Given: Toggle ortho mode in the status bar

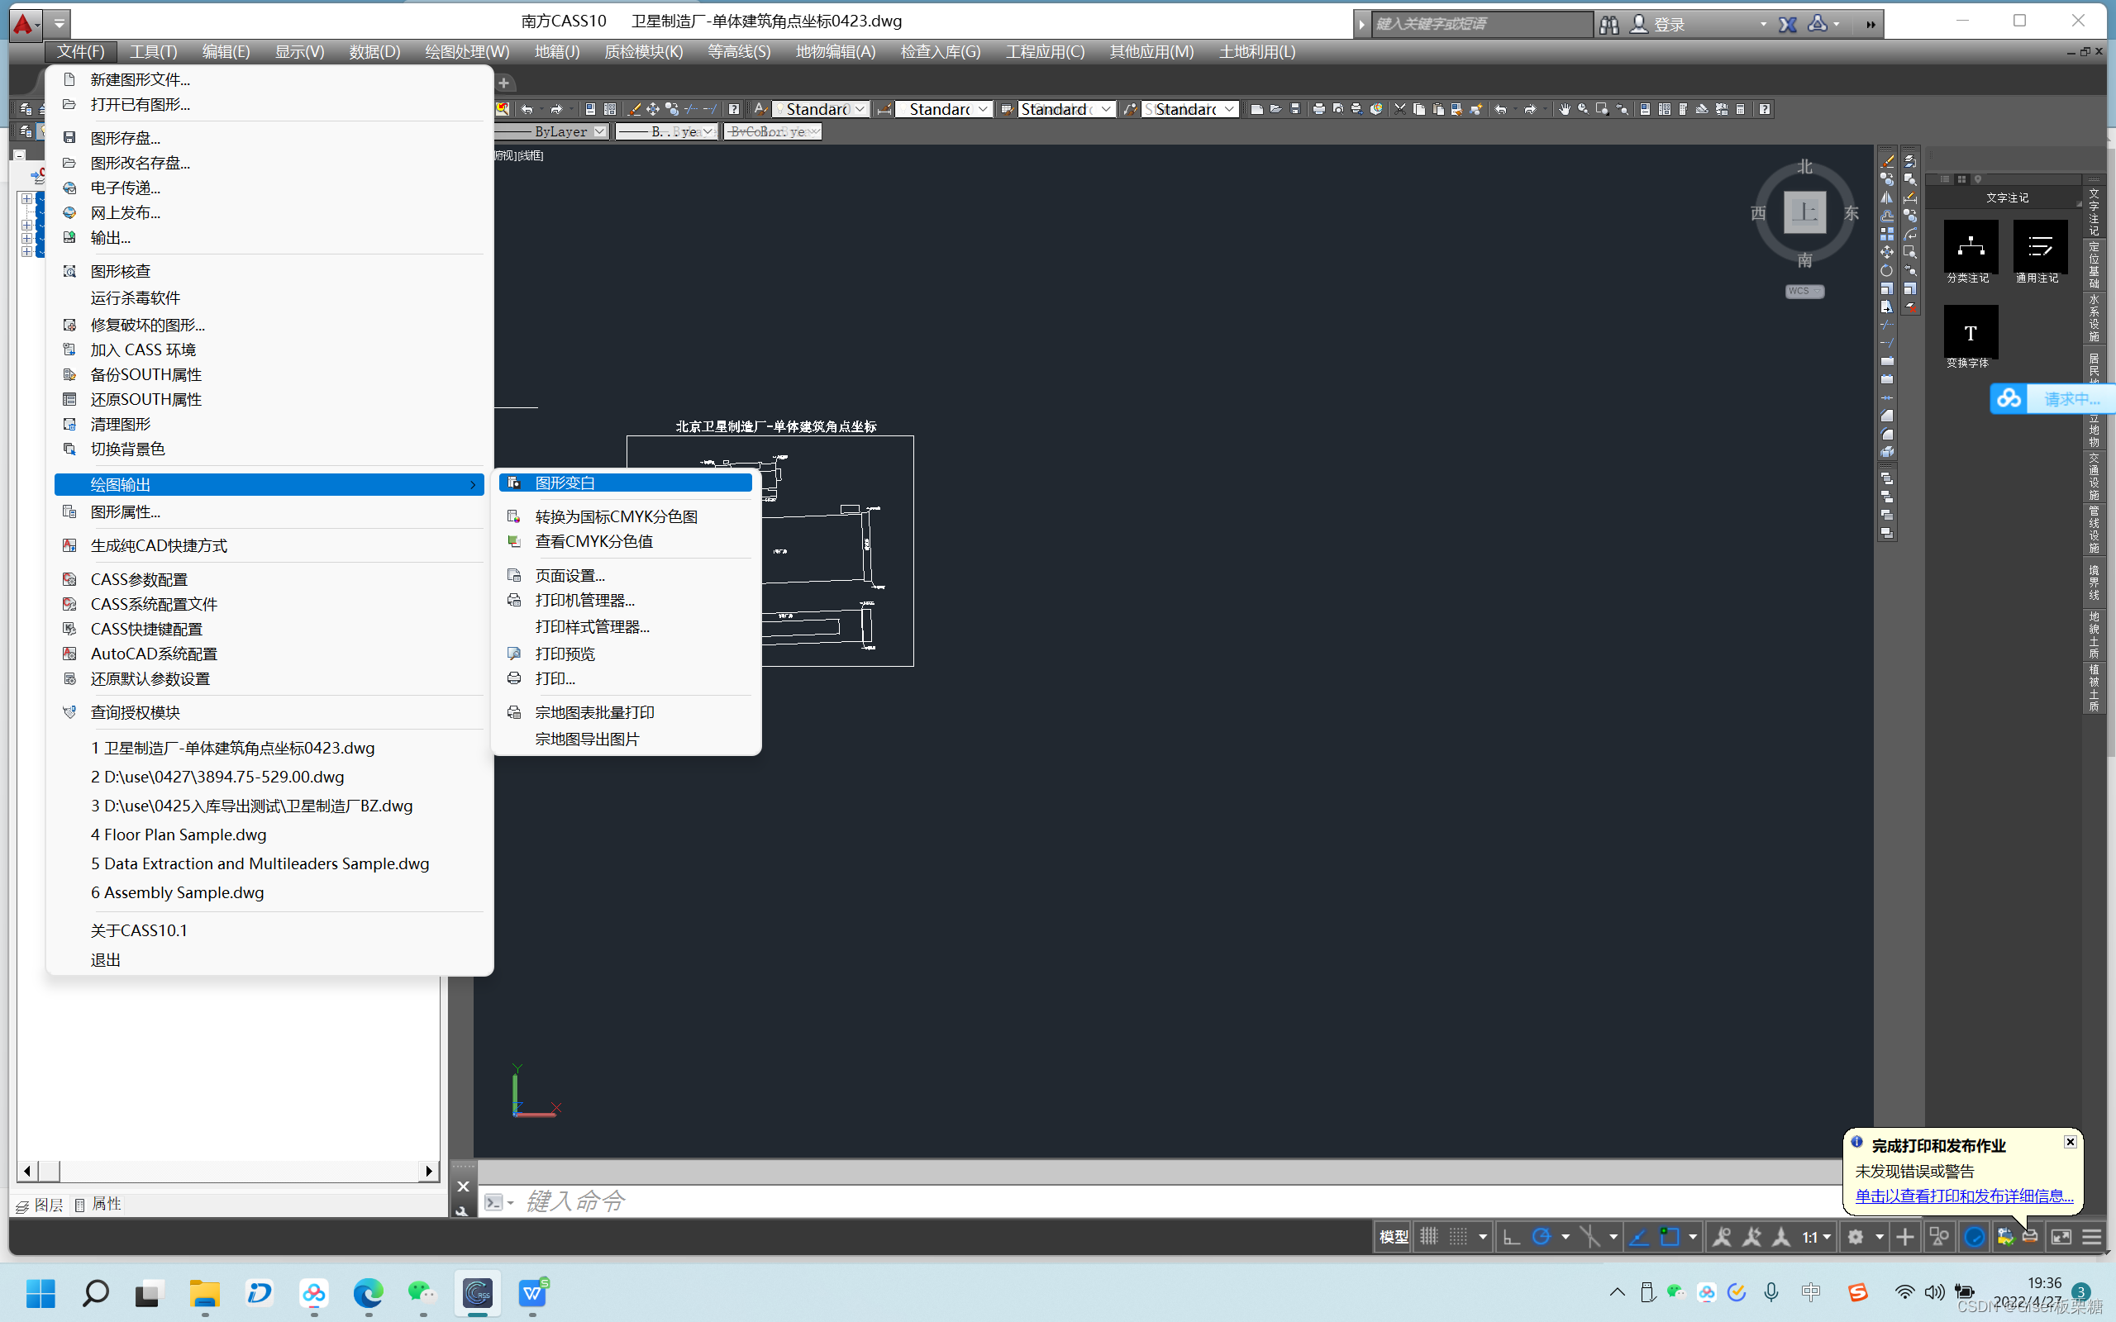Looking at the screenshot, I should pos(1511,1236).
